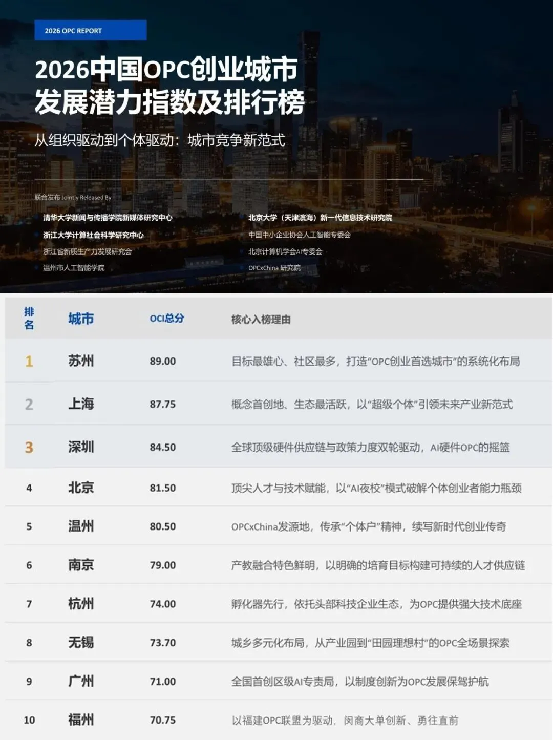
Task: Click the score 80.50
Action: 163,526
